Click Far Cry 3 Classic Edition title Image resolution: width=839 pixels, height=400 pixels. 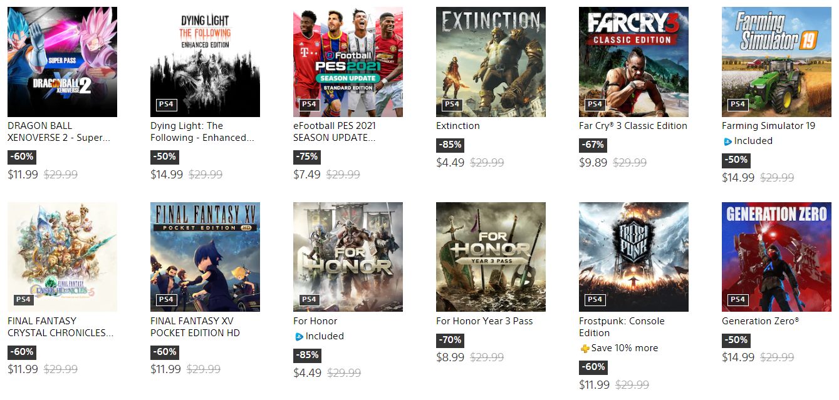tap(633, 126)
